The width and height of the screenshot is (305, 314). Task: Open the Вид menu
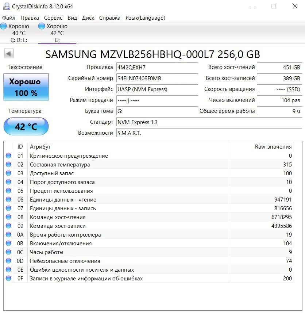pos(72,18)
